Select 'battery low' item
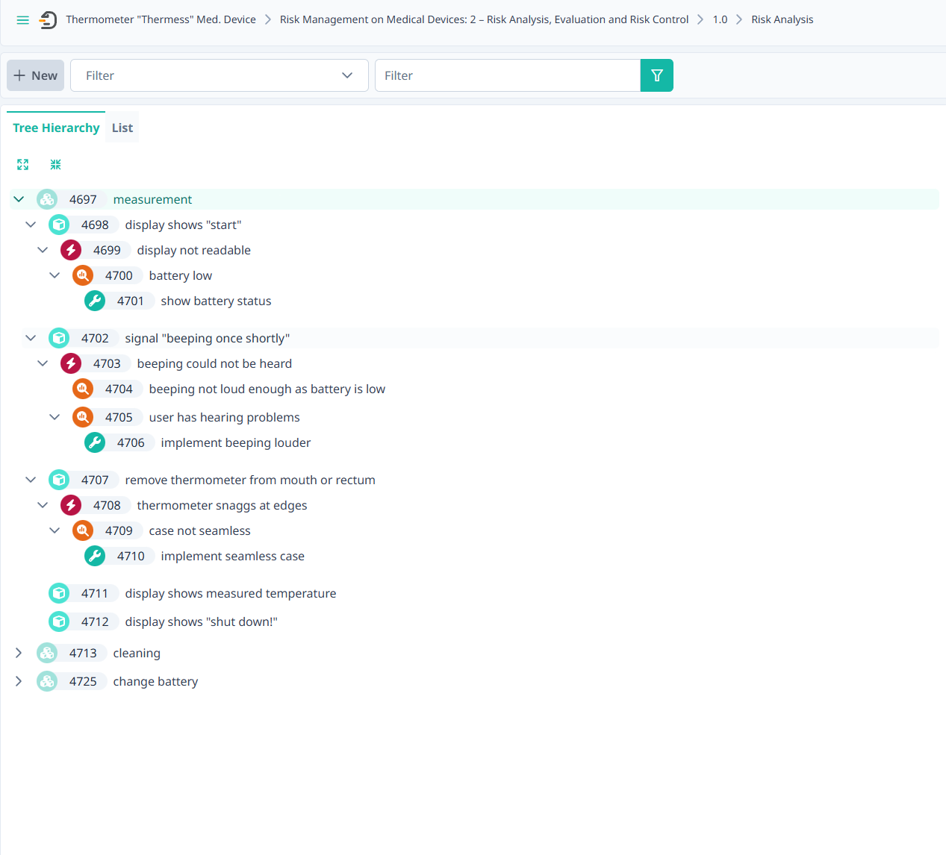Viewport: 946px width, 855px height. (180, 275)
